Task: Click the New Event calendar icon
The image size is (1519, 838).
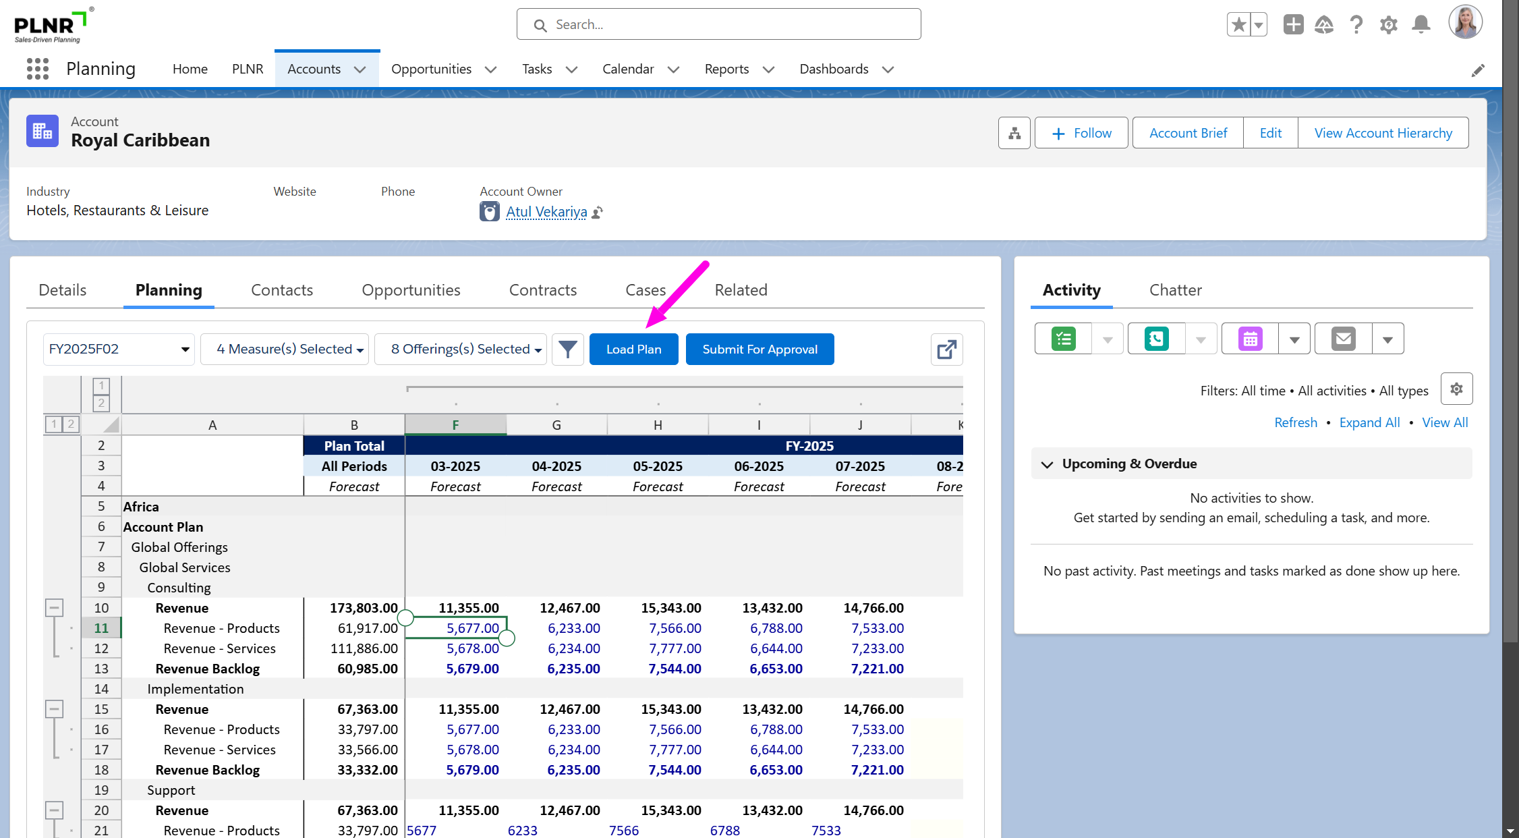Action: pos(1250,339)
